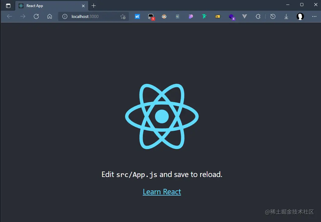This screenshot has height=222, width=321.
Task: Open the extension with red badge 1
Action: (x=151, y=17)
